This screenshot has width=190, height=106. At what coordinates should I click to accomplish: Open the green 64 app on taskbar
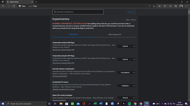[72, 104]
